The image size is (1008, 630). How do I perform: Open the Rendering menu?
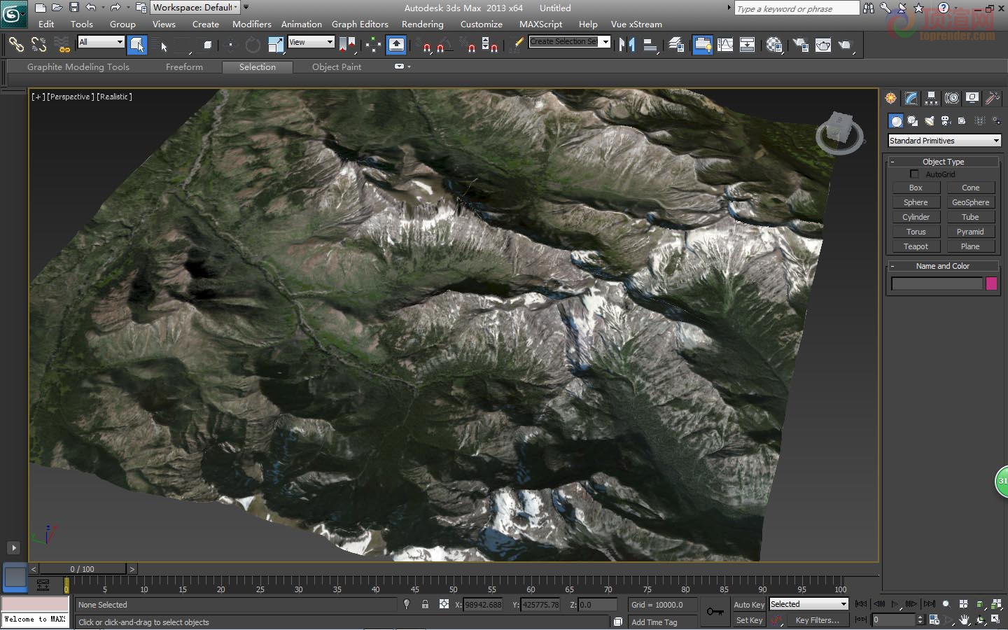[x=422, y=24]
